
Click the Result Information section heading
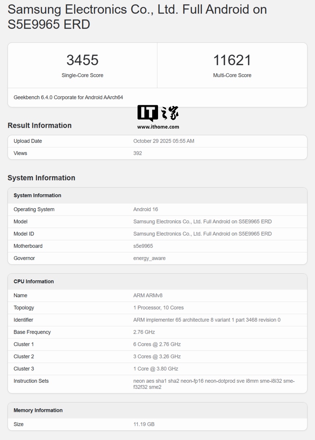point(40,125)
